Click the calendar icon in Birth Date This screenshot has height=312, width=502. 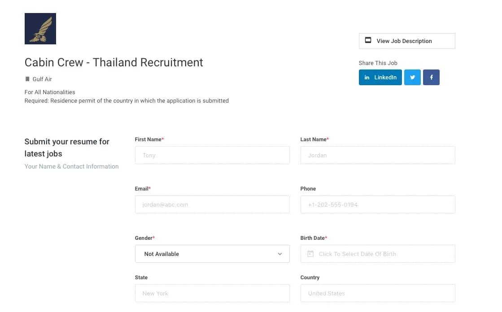(310, 254)
